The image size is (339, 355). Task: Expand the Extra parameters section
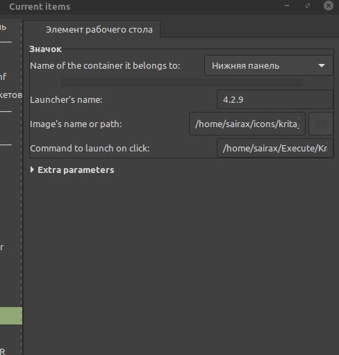(x=72, y=170)
